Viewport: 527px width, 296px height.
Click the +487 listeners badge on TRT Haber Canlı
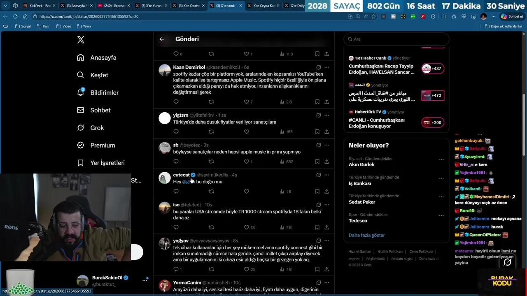point(433,69)
